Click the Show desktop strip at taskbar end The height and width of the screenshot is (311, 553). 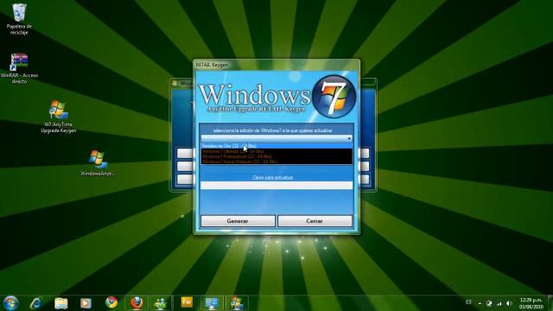[550, 303]
